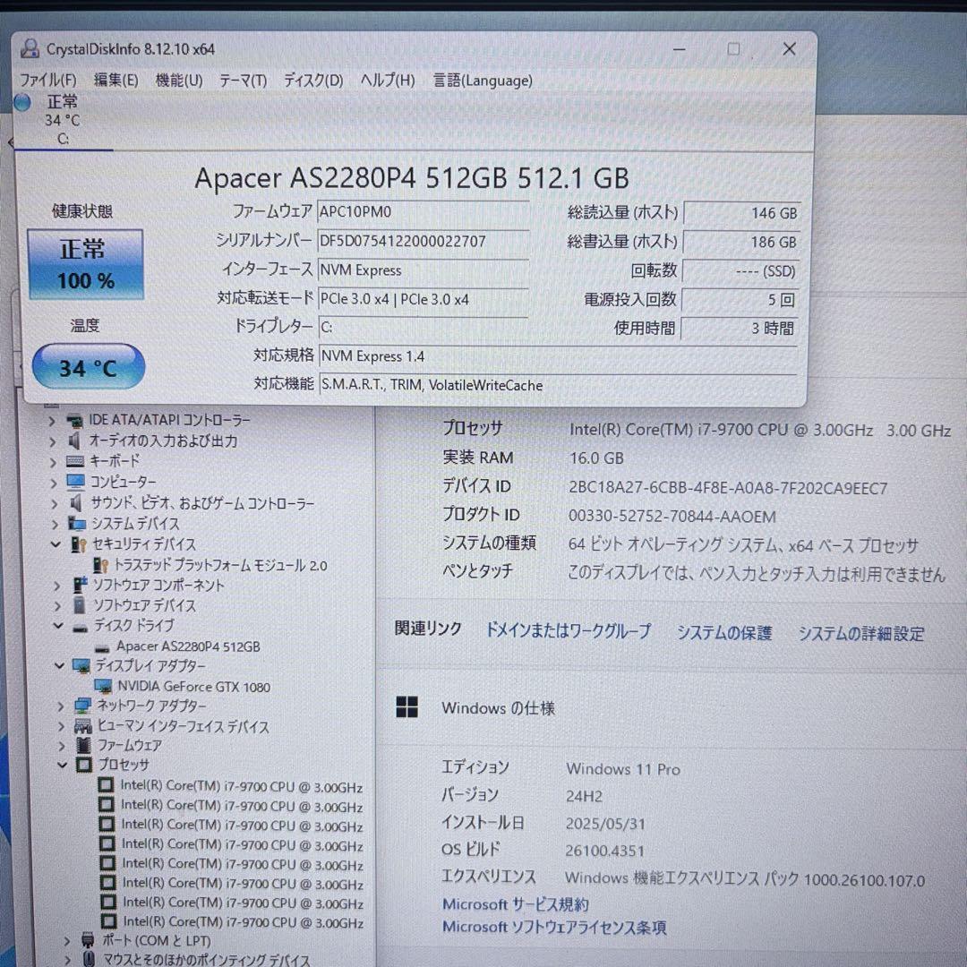
Task: Select Apacer AS2280P4 512GB in disk drives
Action: [188, 646]
